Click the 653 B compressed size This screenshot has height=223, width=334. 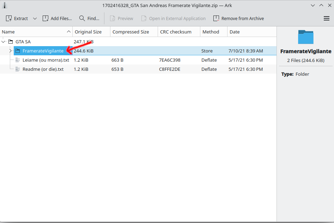coord(117,69)
